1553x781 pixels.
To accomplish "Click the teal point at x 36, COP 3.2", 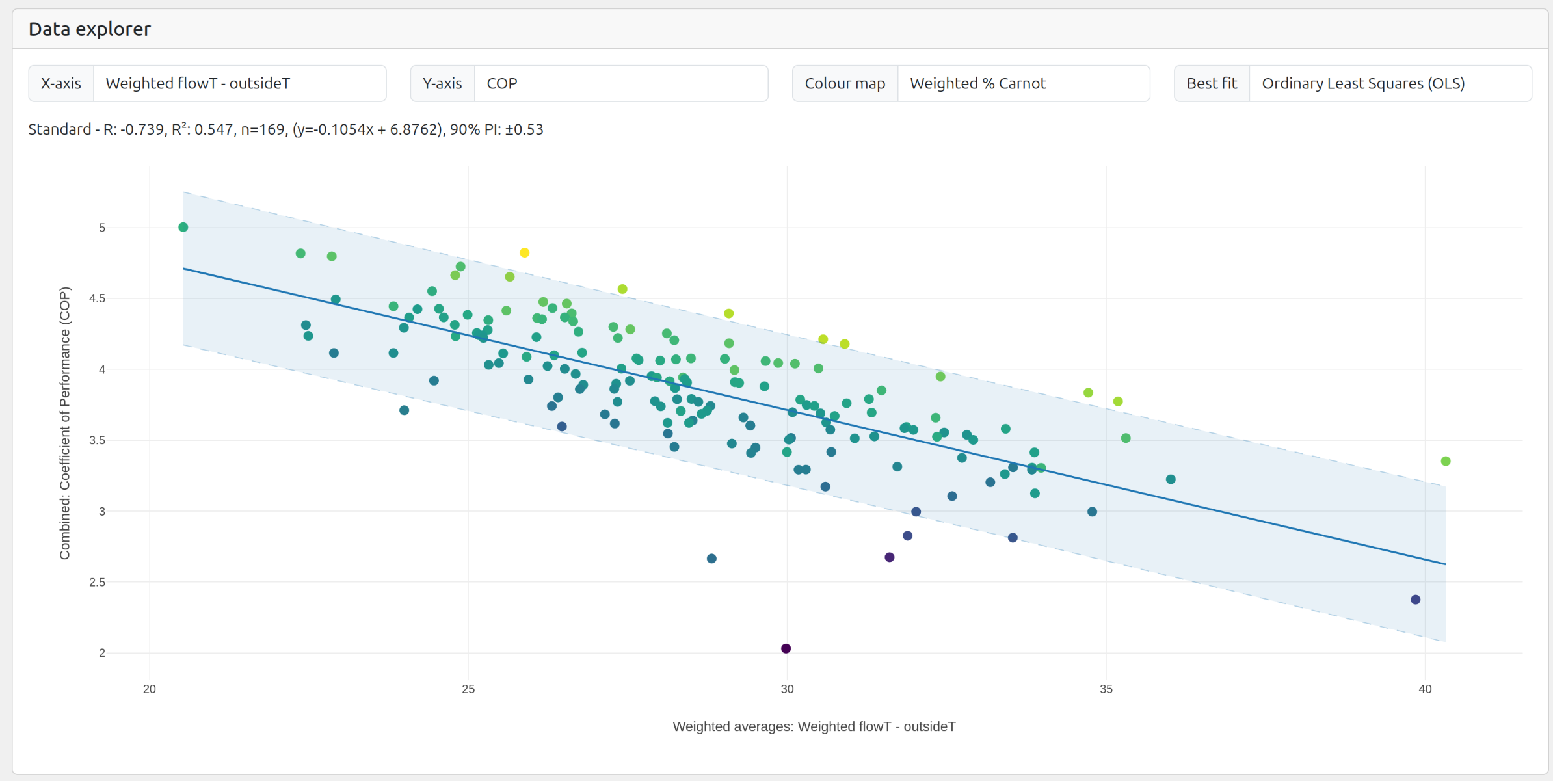I will click(1171, 479).
